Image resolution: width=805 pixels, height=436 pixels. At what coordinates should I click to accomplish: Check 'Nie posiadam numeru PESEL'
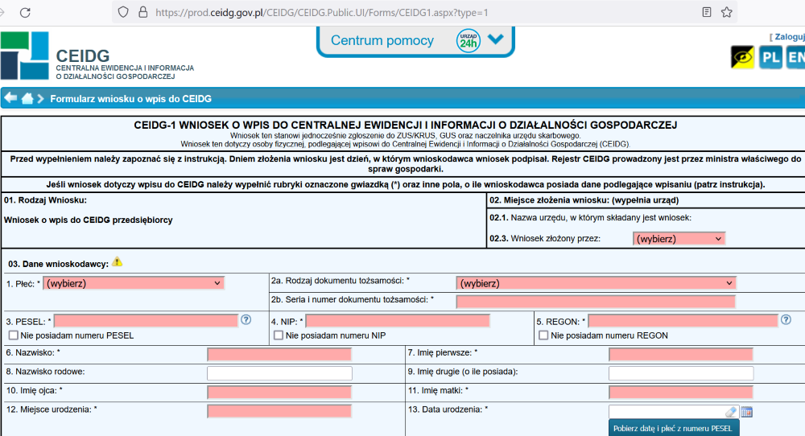[x=13, y=335]
